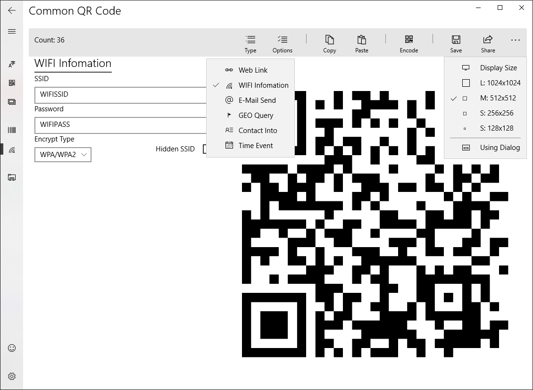The image size is (533, 390).
Task: Choose GEO Query type
Action: coord(250,116)
